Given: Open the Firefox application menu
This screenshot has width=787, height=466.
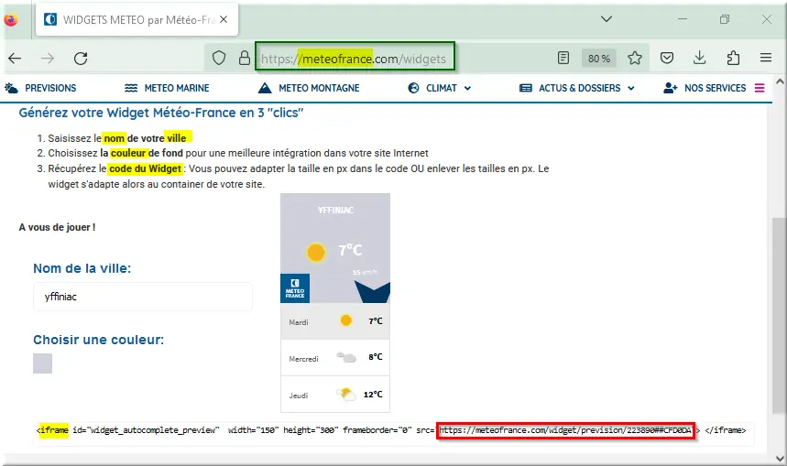Looking at the screenshot, I should coord(766,58).
